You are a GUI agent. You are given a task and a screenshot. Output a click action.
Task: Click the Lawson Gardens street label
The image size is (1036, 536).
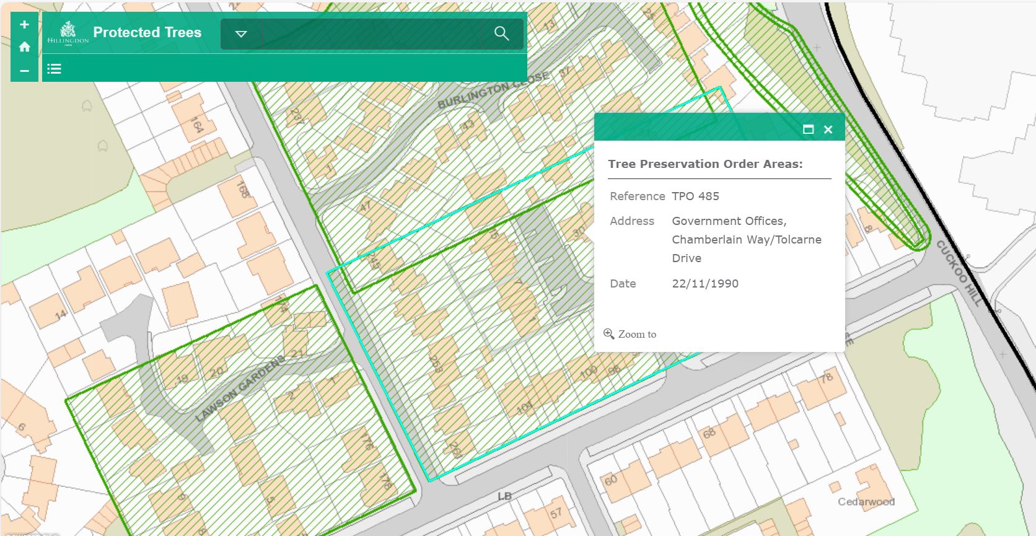(x=240, y=389)
